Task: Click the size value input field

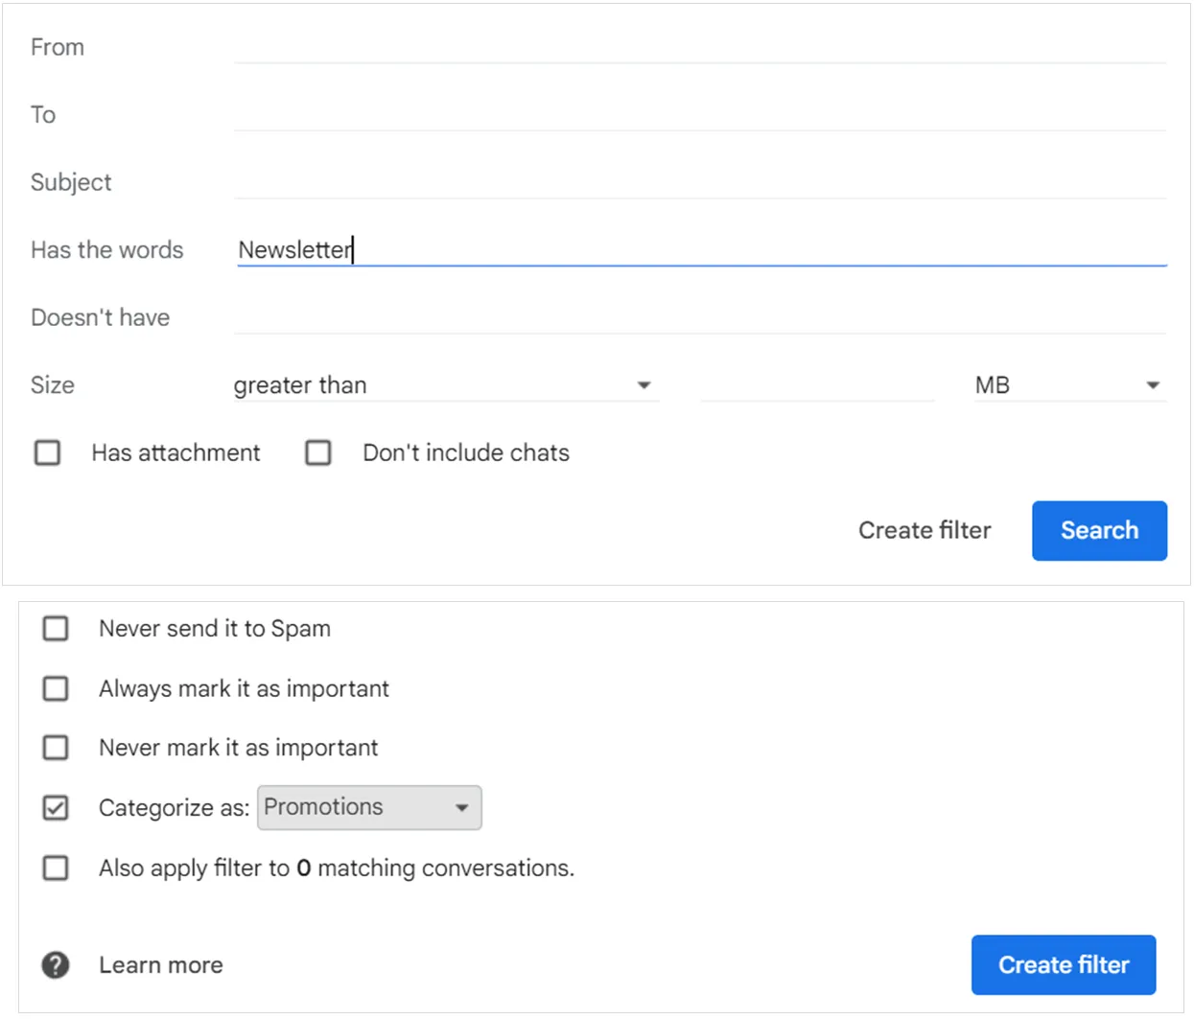Action: (817, 385)
